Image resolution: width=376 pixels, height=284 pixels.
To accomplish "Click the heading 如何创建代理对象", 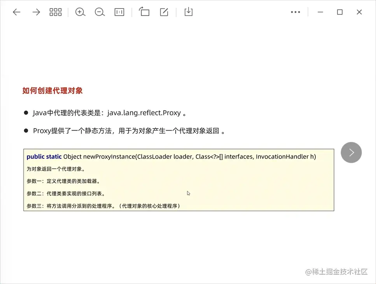I will point(52,91).
